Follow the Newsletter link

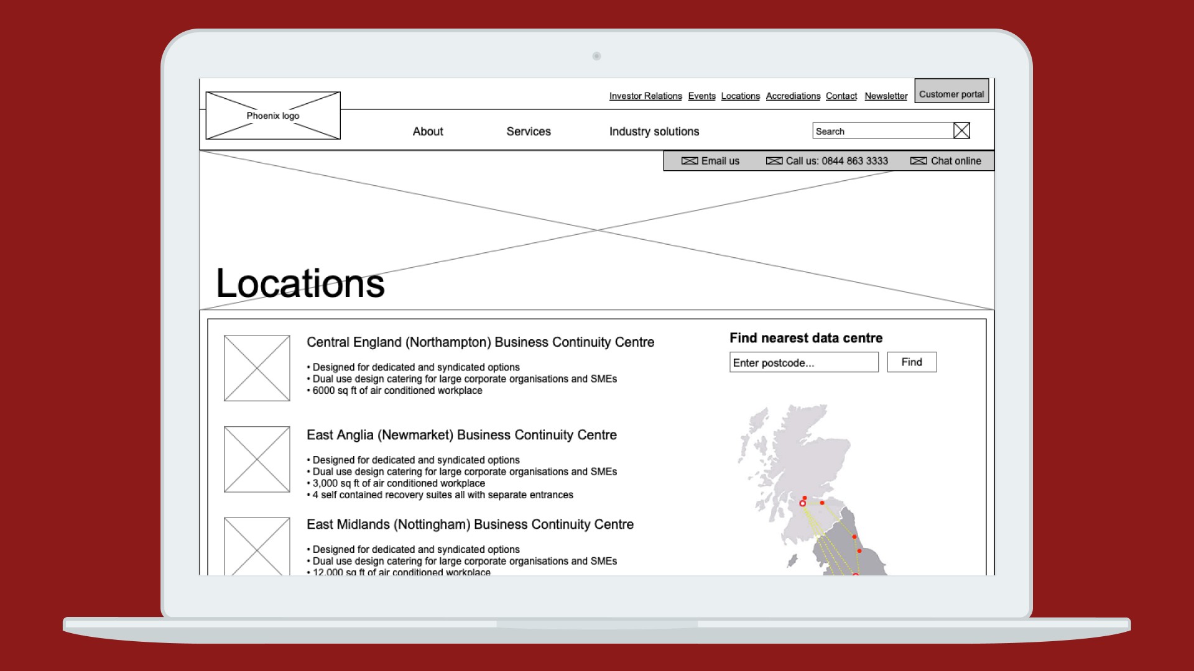(886, 96)
